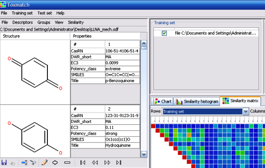Select the training set file path row
The width and height of the screenshot is (265, 168).
(x=206, y=33)
